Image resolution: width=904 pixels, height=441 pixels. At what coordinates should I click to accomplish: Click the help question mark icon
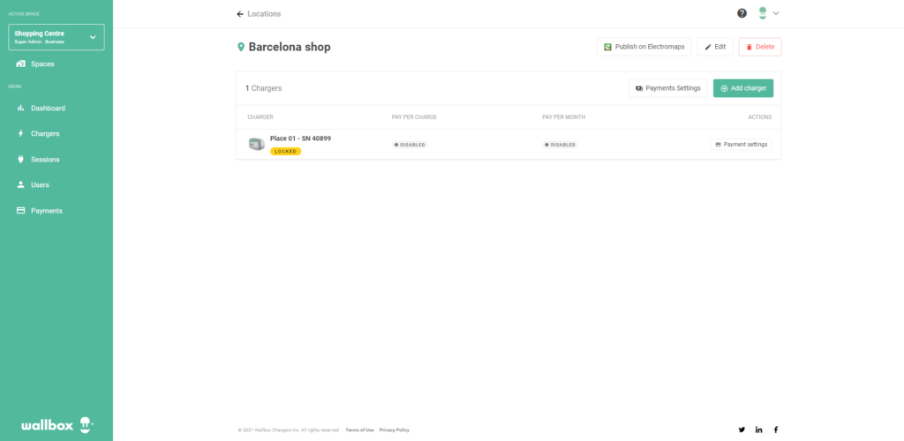[742, 13]
